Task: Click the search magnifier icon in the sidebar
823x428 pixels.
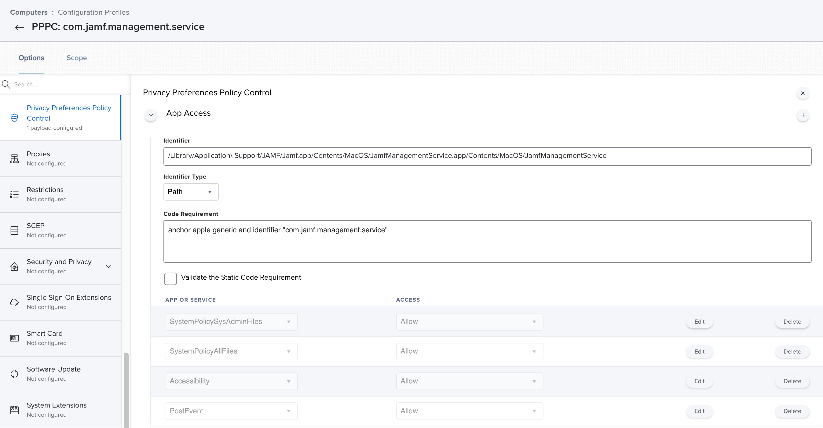Action: (6, 84)
